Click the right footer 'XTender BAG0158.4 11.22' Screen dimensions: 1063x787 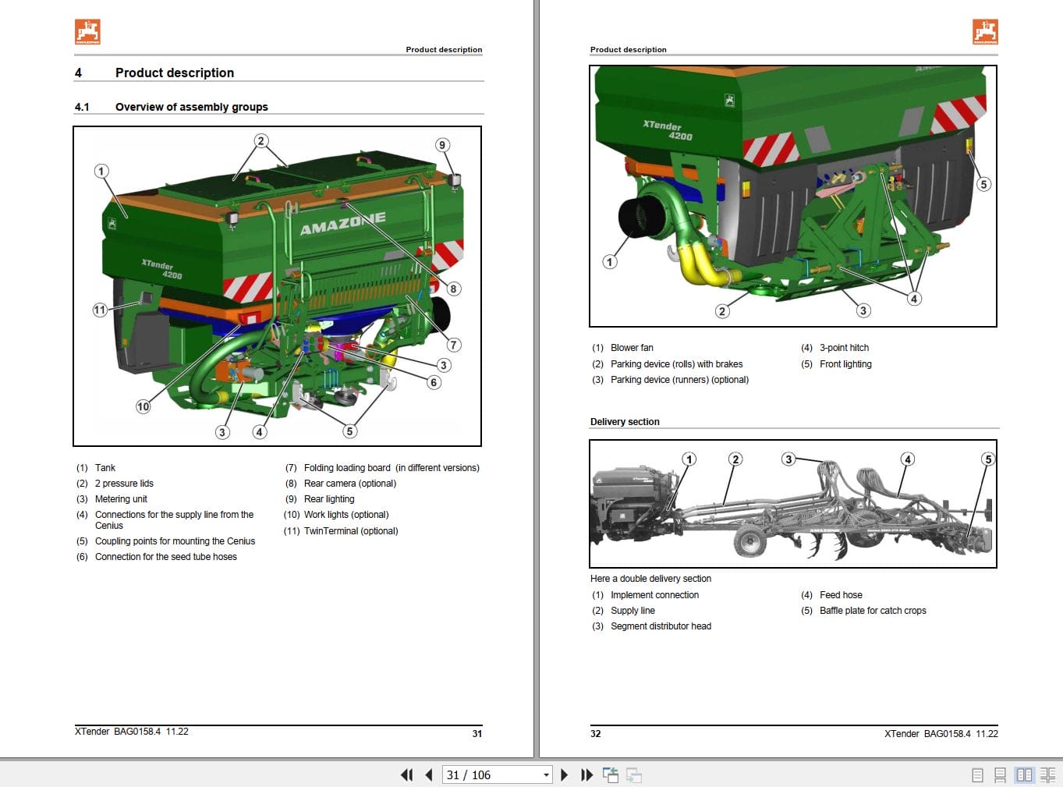(x=941, y=734)
